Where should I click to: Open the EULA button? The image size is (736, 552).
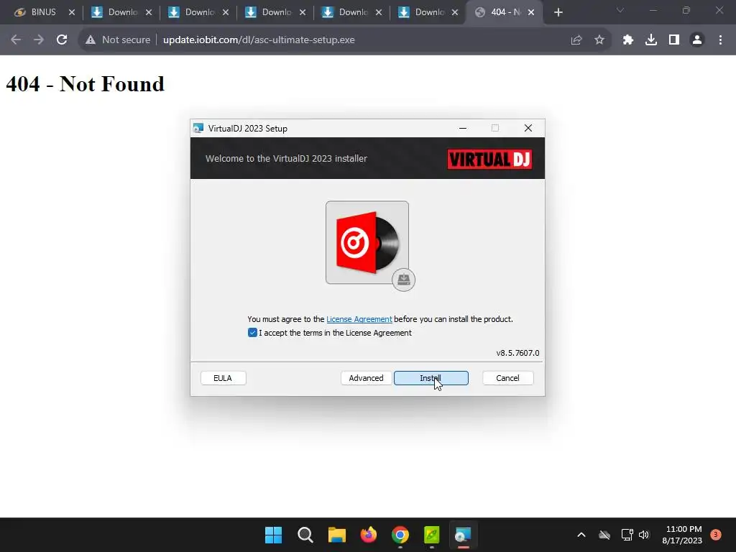point(223,378)
